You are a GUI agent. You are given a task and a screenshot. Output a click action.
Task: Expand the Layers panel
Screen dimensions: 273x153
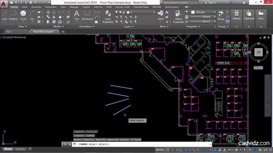(x=129, y=26)
